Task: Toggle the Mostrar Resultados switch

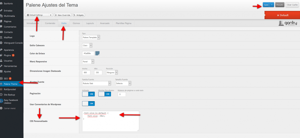Action: 105,94
